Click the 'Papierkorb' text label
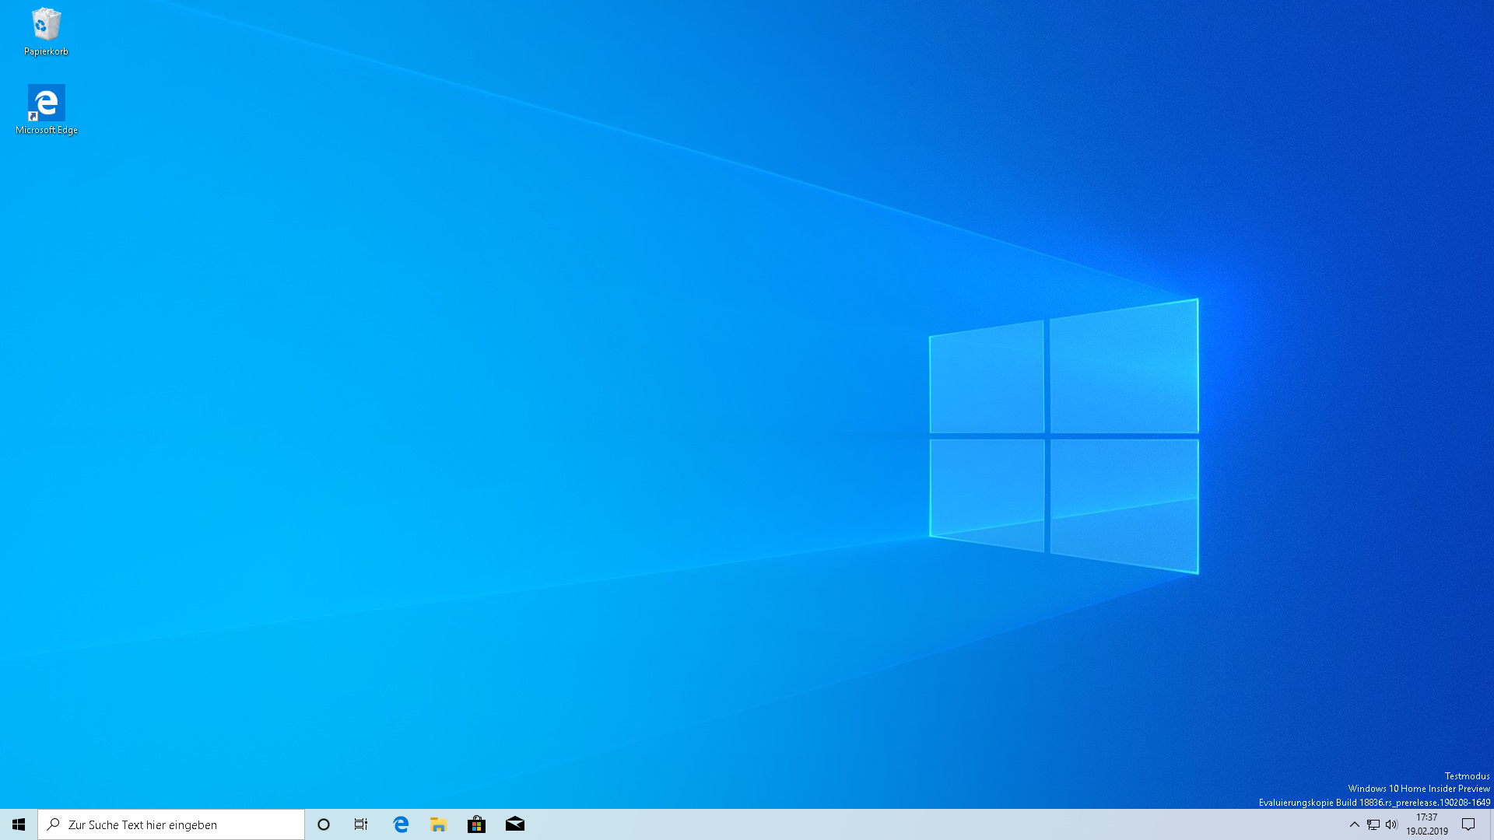This screenshot has width=1494, height=840. (46, 51)
